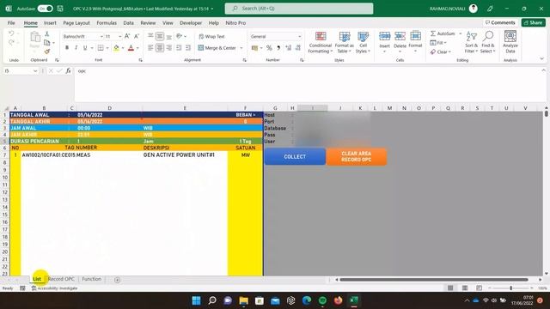The height and width of the screenshot is (309, 550).
Task: Align text to the left
Action: [x=150, y=48]
